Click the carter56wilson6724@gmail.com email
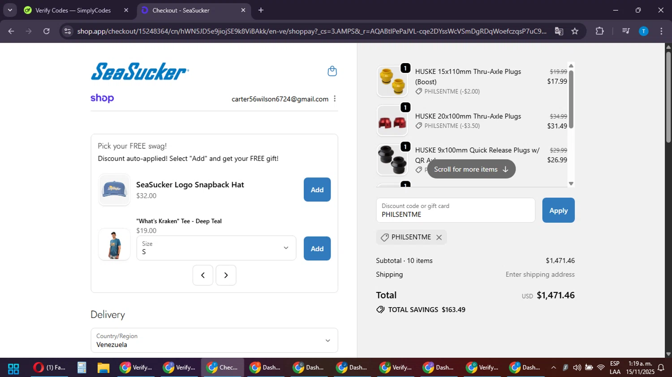672x377 pixels. coord(280,99)
